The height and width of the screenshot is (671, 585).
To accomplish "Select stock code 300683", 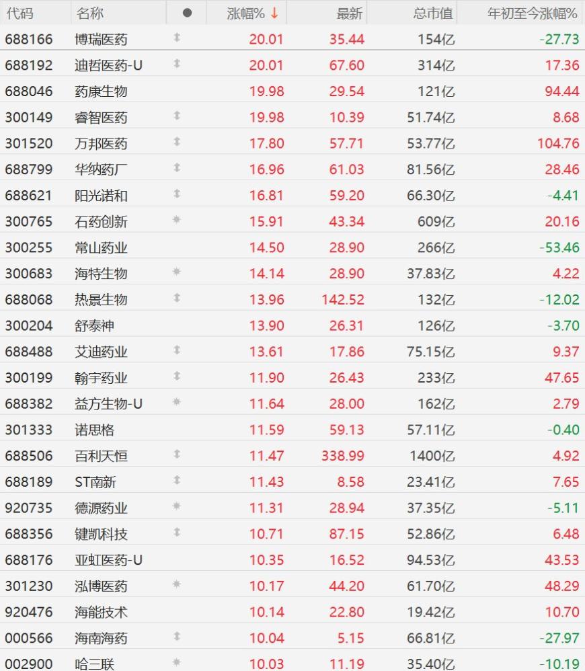I will coord(29,274).
